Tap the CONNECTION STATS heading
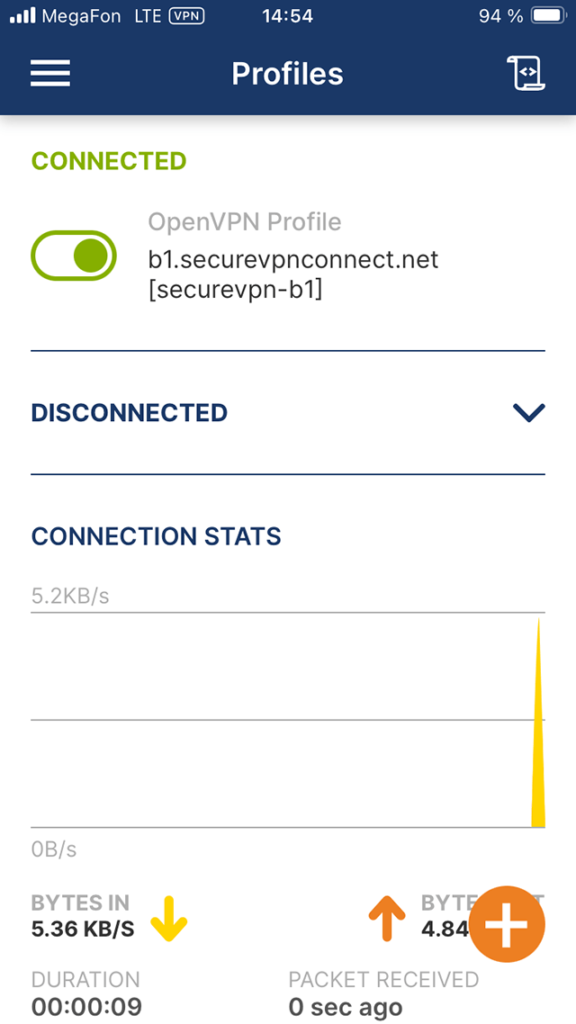The image size is (576, 1024). [x=157, y=536]
